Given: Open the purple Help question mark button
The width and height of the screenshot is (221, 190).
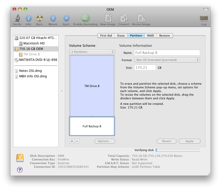Looking at the screenshot, I should click(20, 170).
